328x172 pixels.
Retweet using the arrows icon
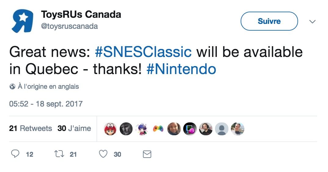[59, 154]
